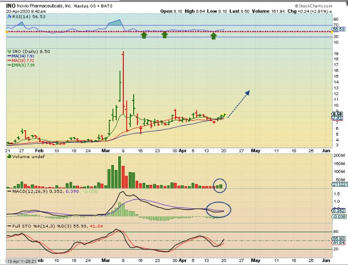Click the red 41.84 %D value in STO label

tap(96, 226)
